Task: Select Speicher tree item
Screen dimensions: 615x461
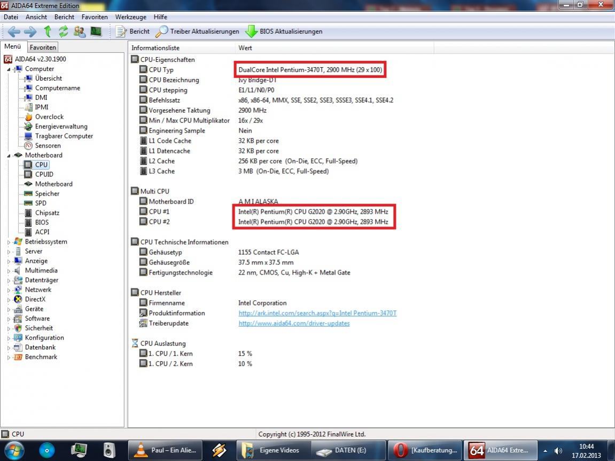Action: 47,193
